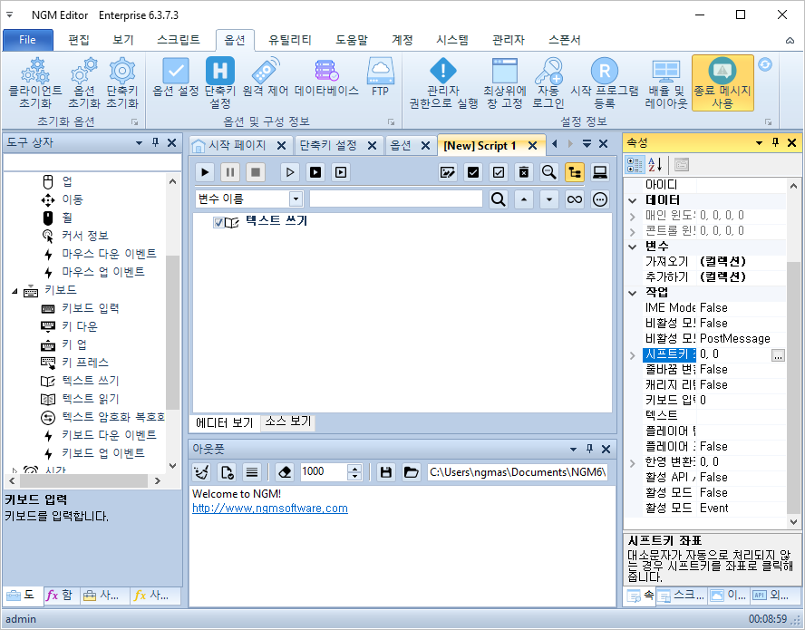Switch to 소스 보기 tab

[288, 422]
